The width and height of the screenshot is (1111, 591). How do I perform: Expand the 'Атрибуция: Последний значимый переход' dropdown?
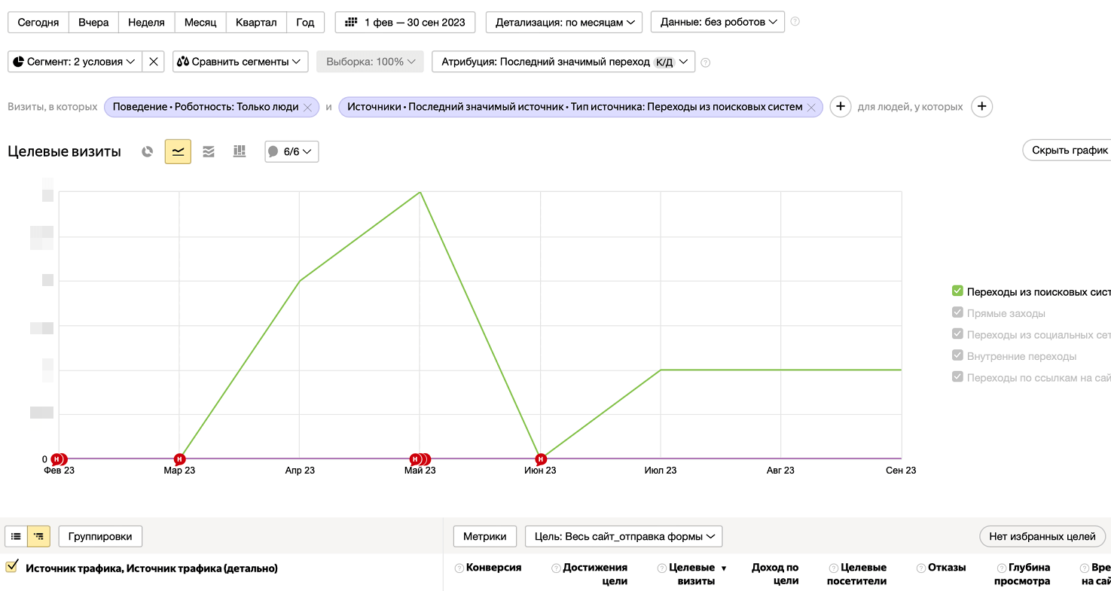563,62
